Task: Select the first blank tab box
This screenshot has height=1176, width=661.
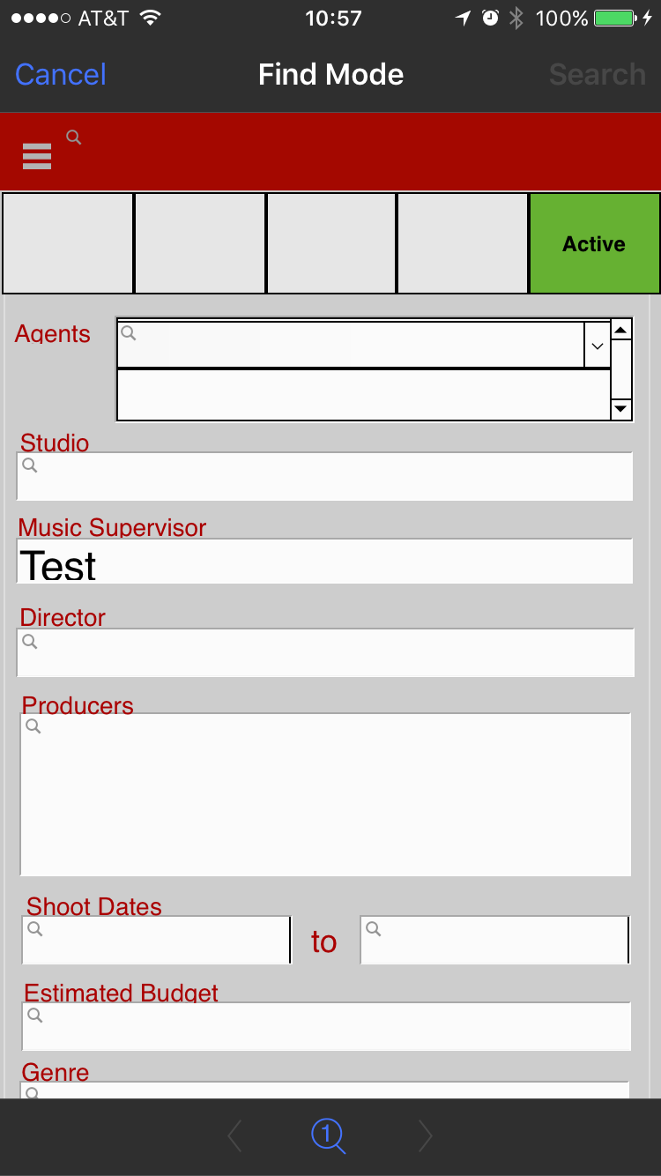Action: 69,244
